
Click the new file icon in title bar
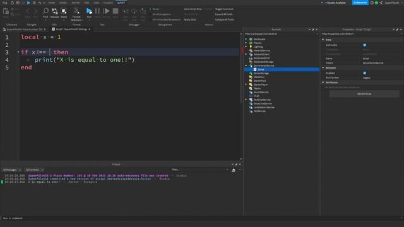click(12, 3)
